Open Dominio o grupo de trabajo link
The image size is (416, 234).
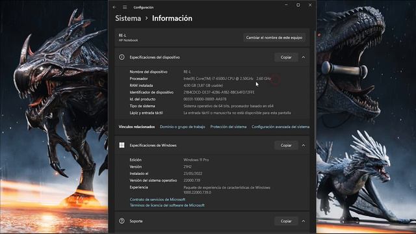(x=182, y=127)
